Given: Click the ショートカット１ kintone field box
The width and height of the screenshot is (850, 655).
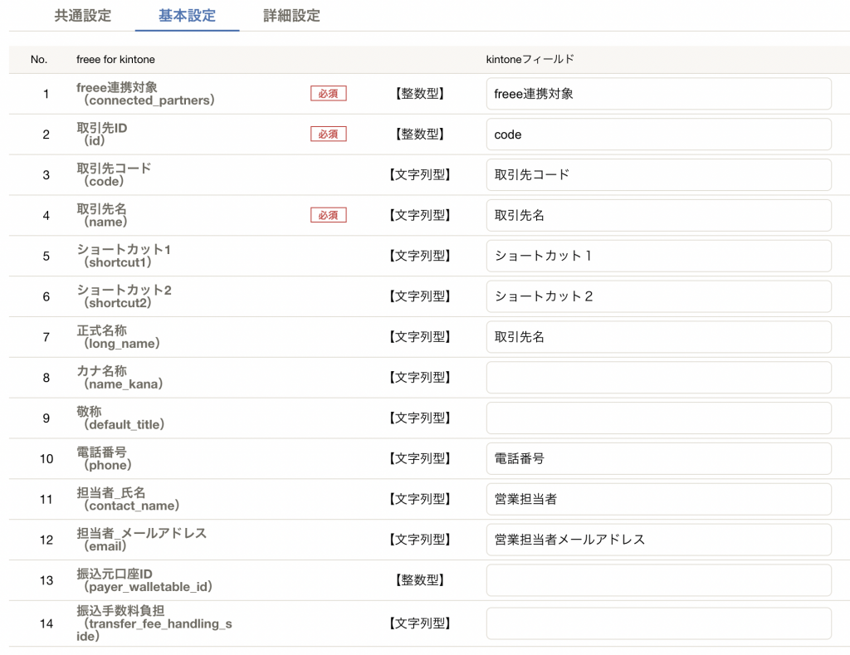Looking at the screenshot, I should 658,256.
